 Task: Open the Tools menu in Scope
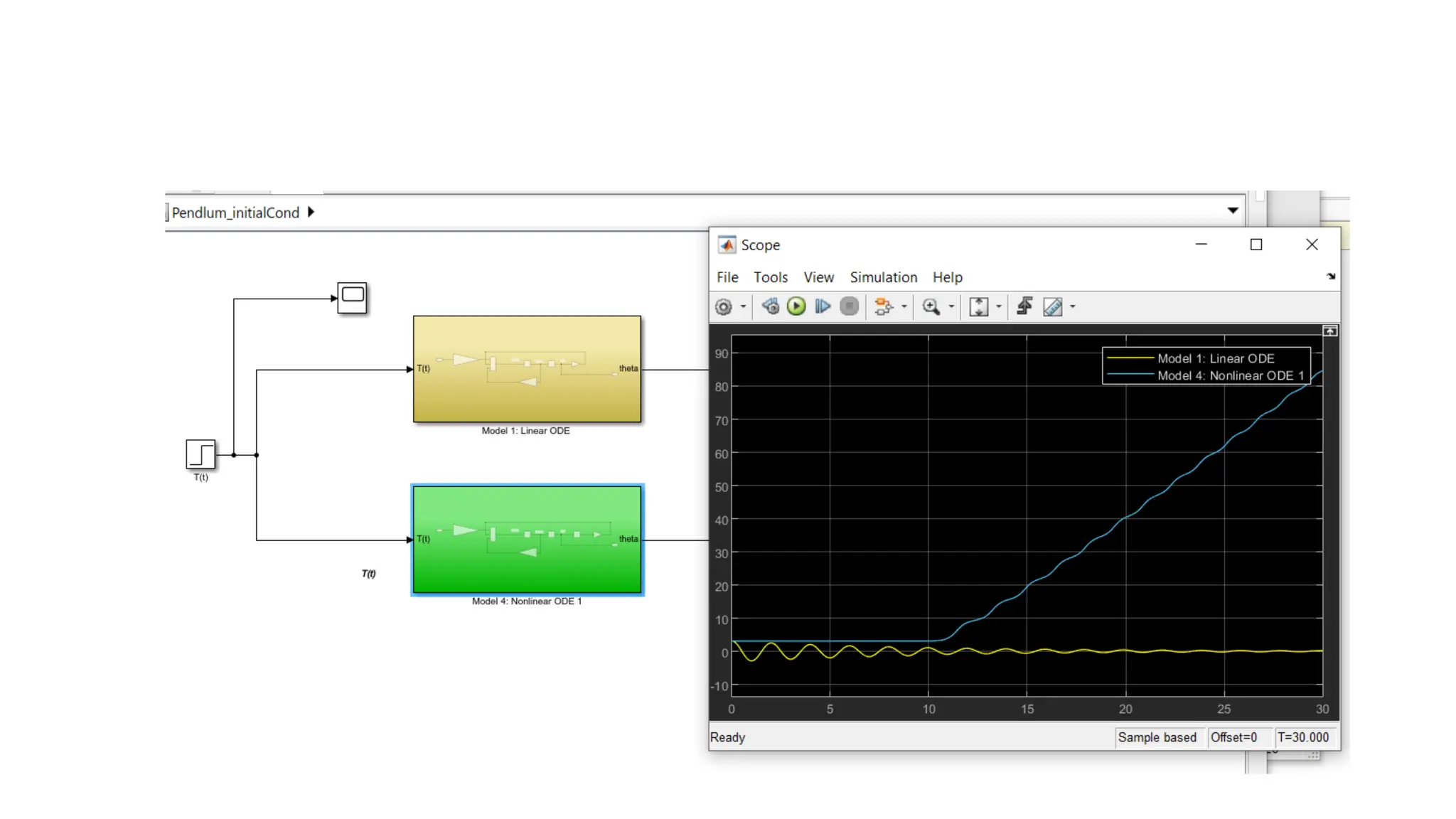pyautogui.click(x=771, y=277)
